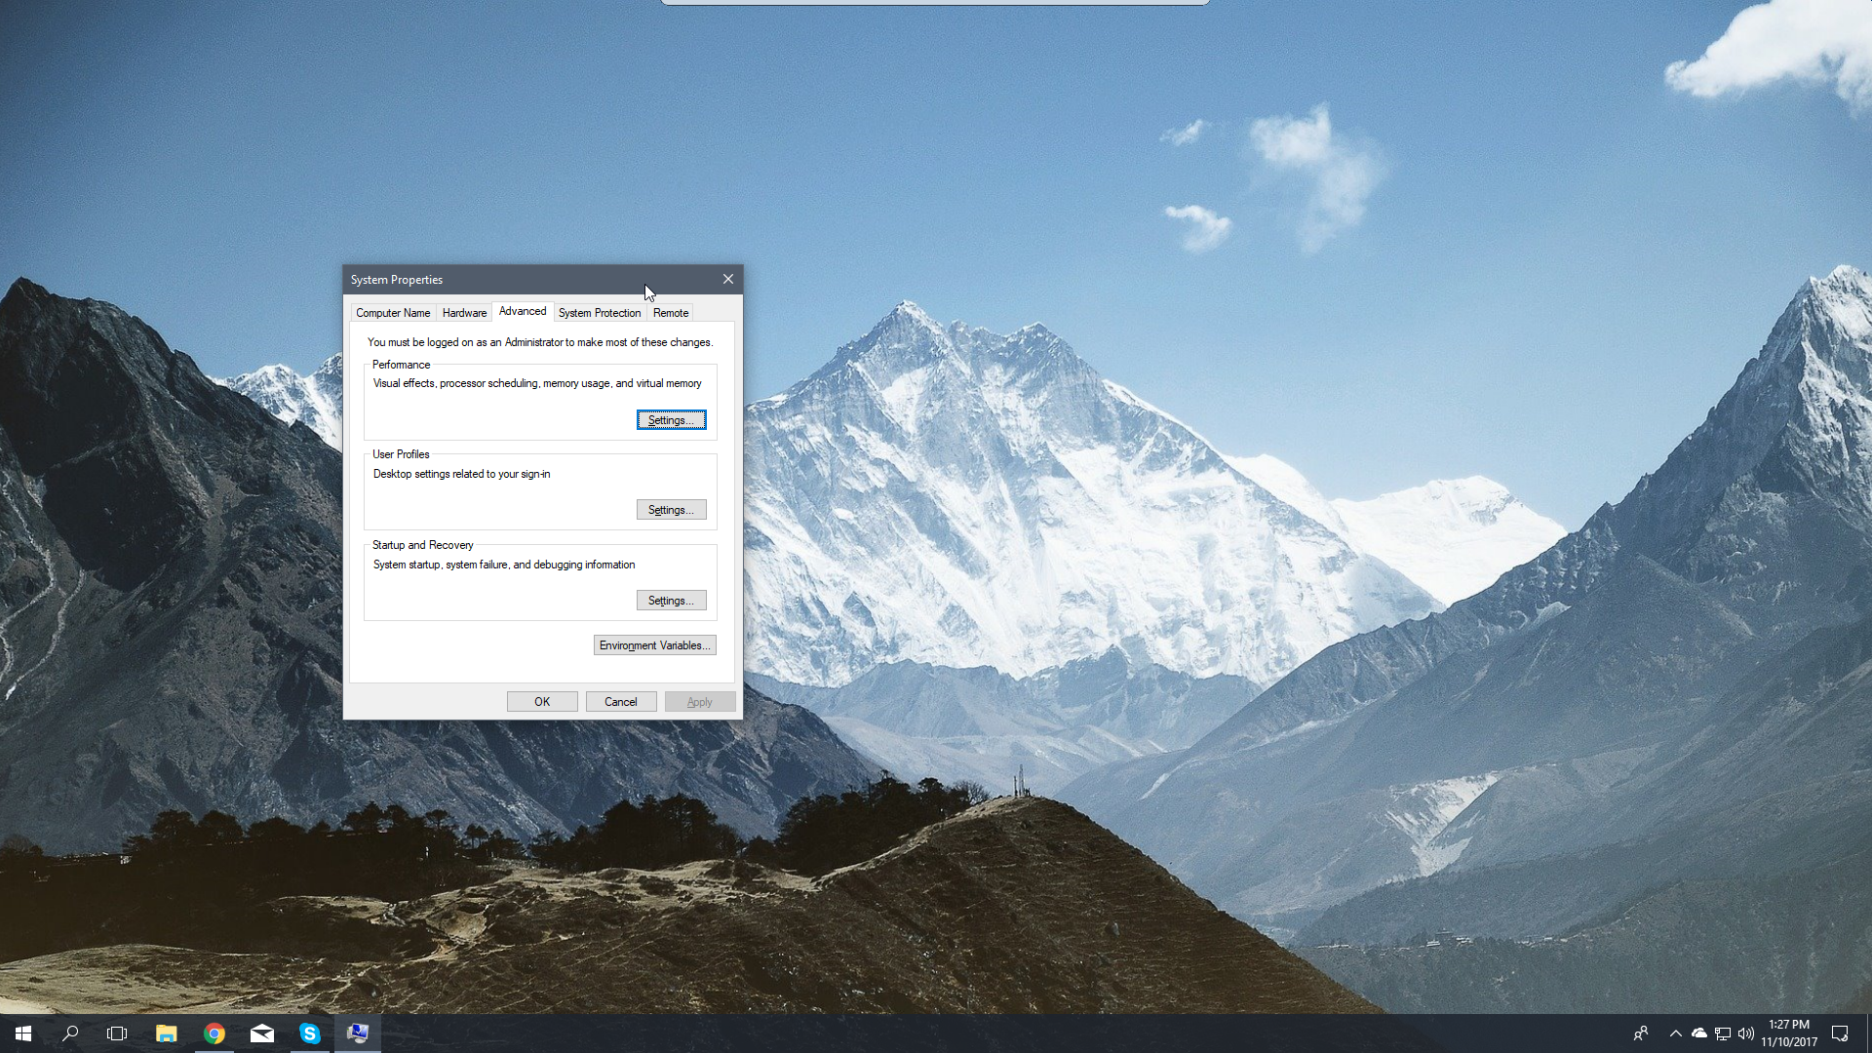Click 'System startup, system failure' description text
The image size is (1872, 1053).
[x=504, y=565]
